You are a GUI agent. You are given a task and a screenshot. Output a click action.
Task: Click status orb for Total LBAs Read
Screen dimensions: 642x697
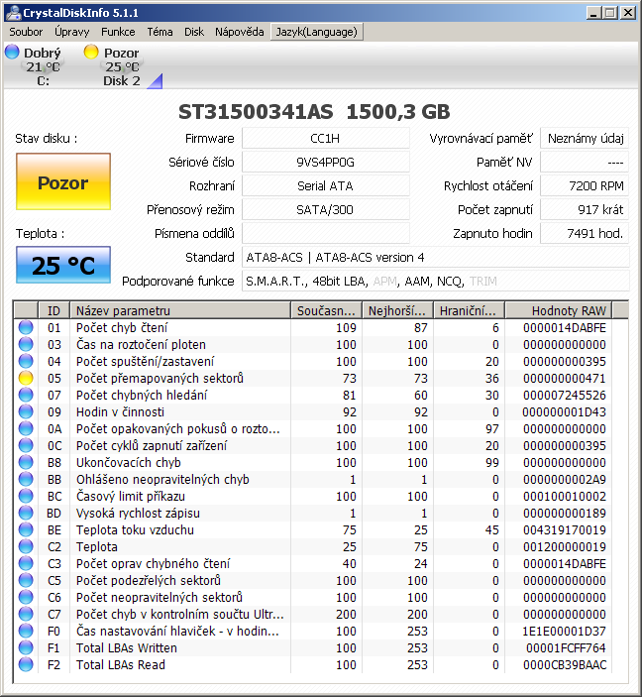pos(26,664)
